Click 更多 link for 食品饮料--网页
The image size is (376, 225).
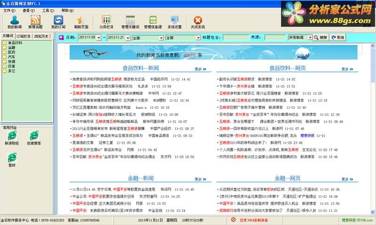(347, 69)
